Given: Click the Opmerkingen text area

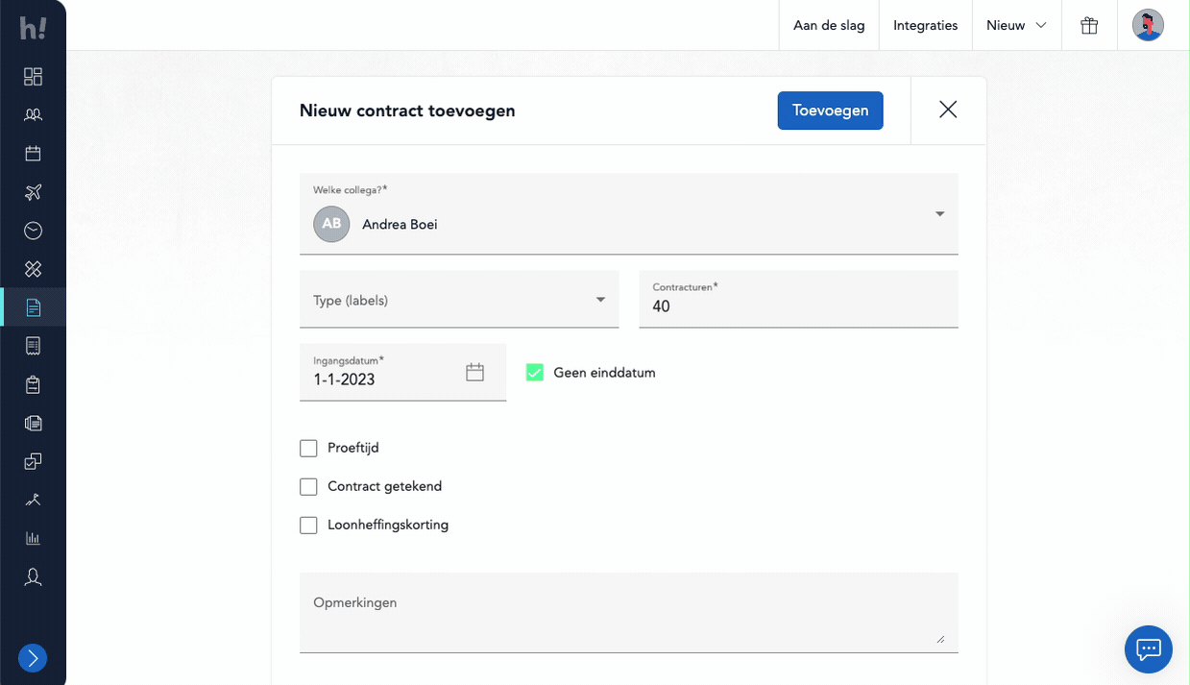Looking at the screenshot, I should click(x=629, y=613).
